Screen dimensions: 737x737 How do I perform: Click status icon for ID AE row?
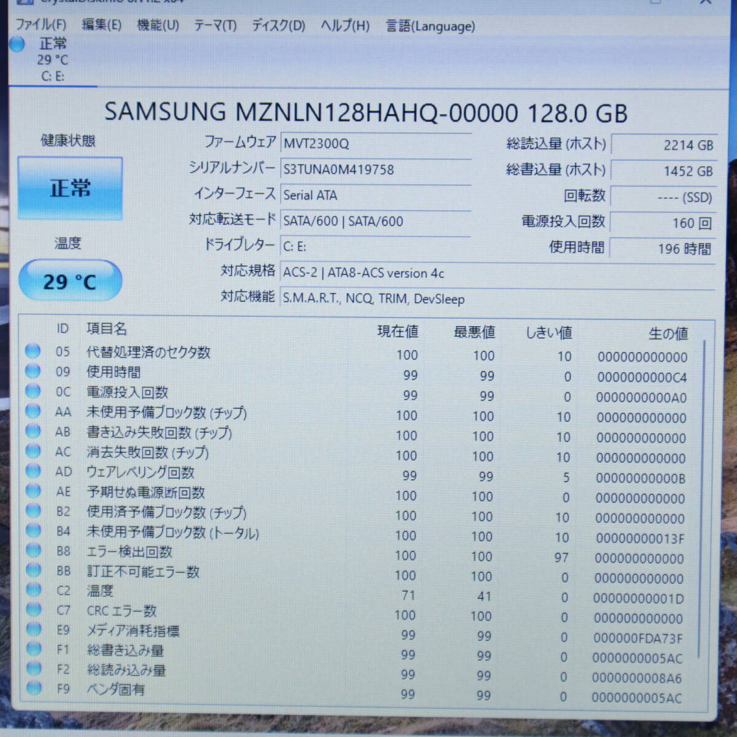click(x=33, y=491)
